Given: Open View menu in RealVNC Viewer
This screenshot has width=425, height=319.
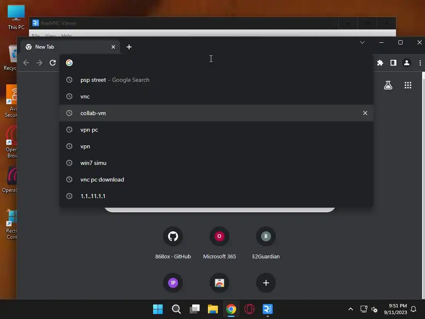Looking at the screenshot, I should pyautogui.click(x=50, y=36).
